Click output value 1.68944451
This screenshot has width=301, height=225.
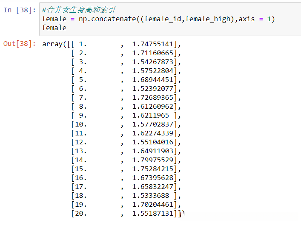point(152,80)
